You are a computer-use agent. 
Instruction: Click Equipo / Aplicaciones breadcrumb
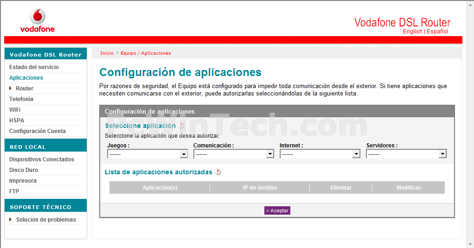[146, 53]
